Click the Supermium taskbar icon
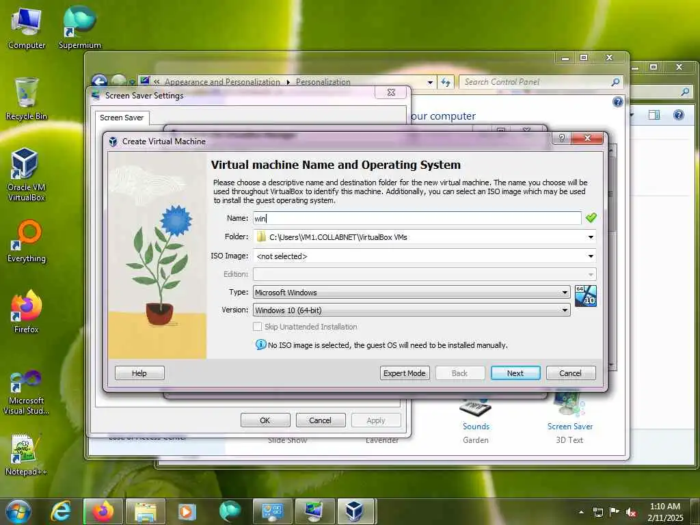The image size is (700, 525). [230, 511]
